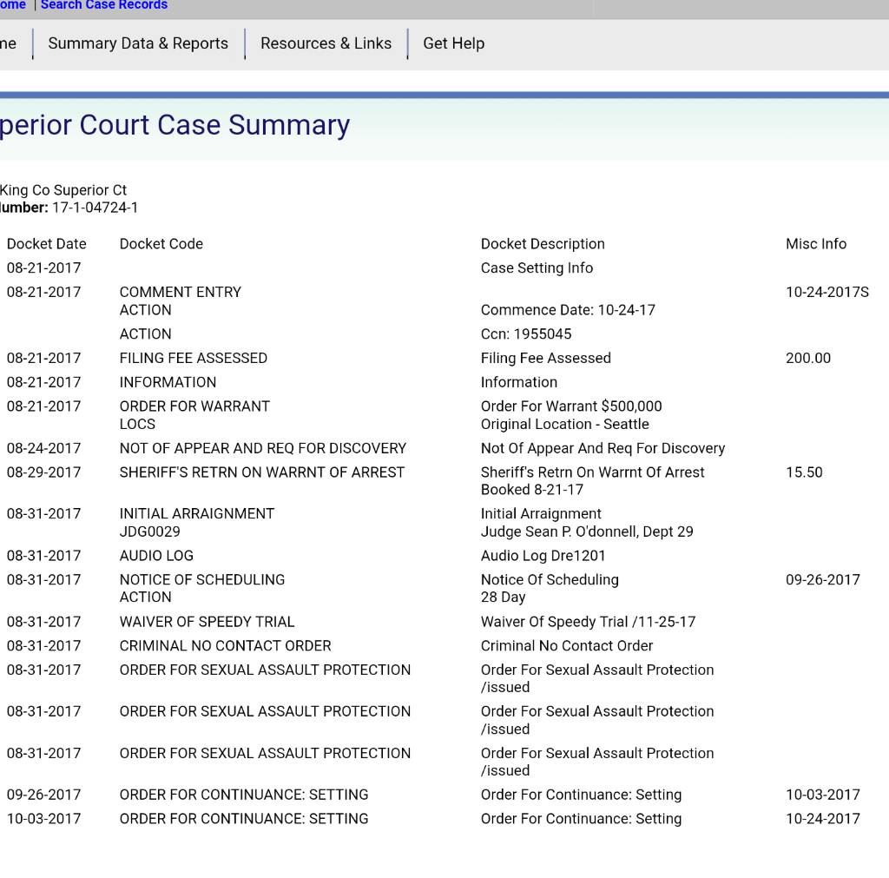Screen dimensions: 889x878
Task: Click the Docket Description column header
Action: click(543, 244)
